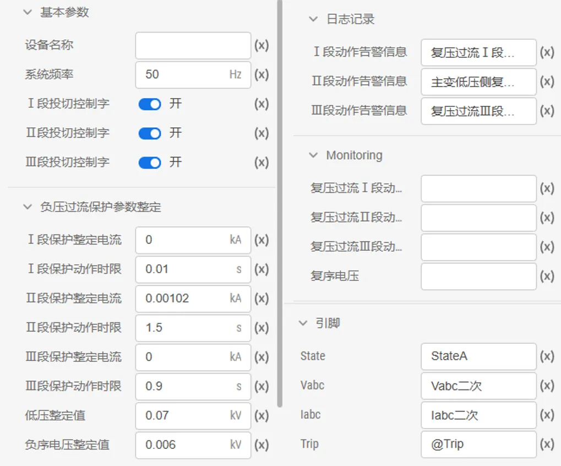Turn off Ⅰ段投切控制字 toggle

point(149,104)
